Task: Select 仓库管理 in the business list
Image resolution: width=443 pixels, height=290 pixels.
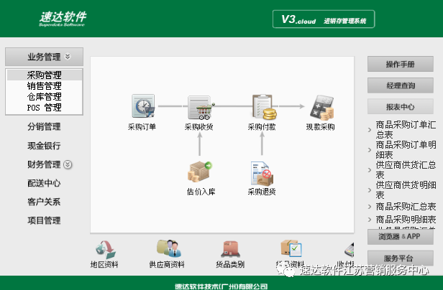Action: point(45,96)
